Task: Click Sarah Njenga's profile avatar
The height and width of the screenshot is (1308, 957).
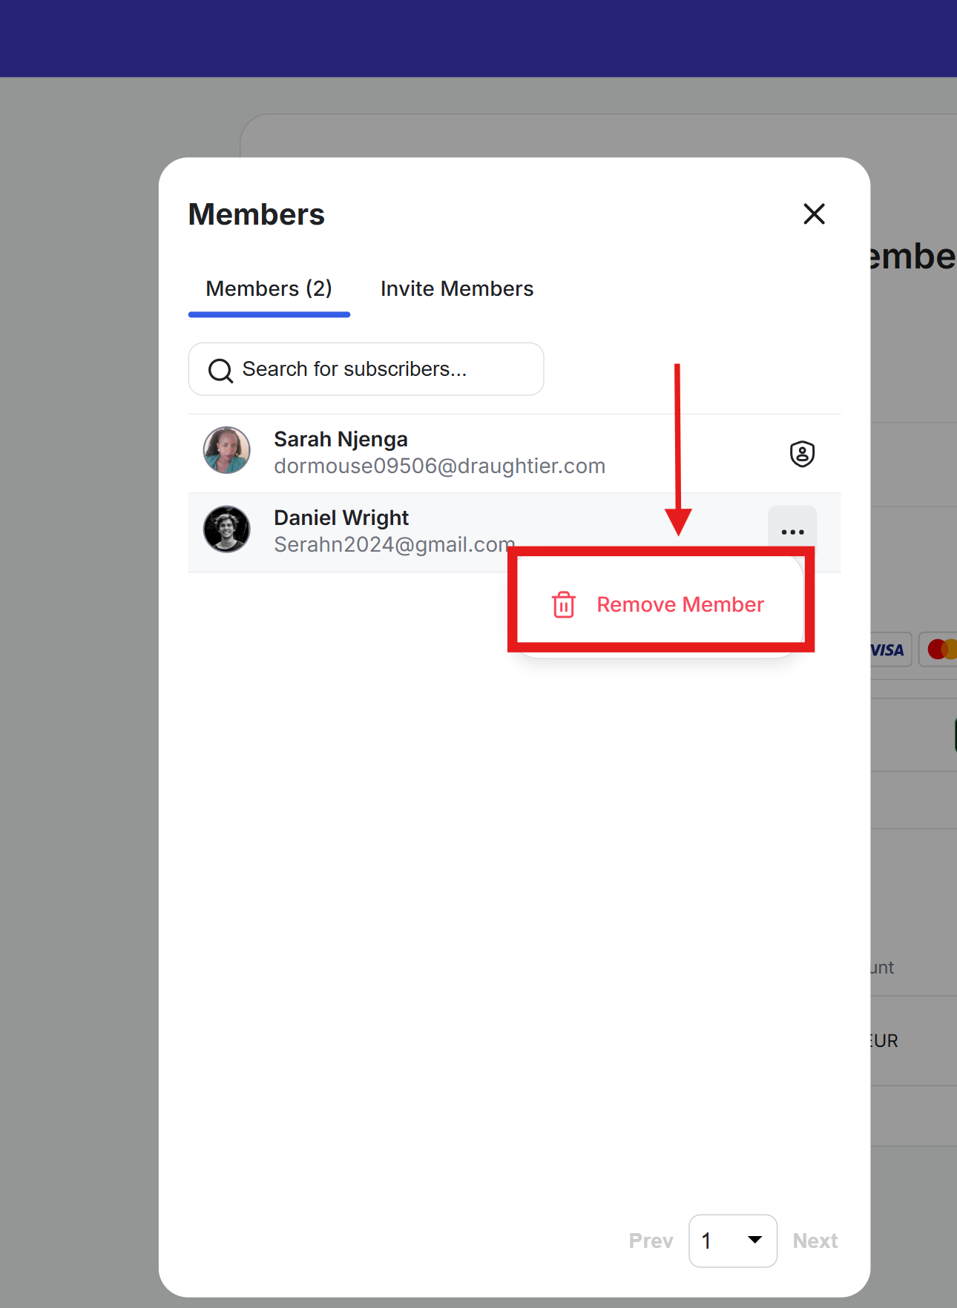Action: pos(227,450)
